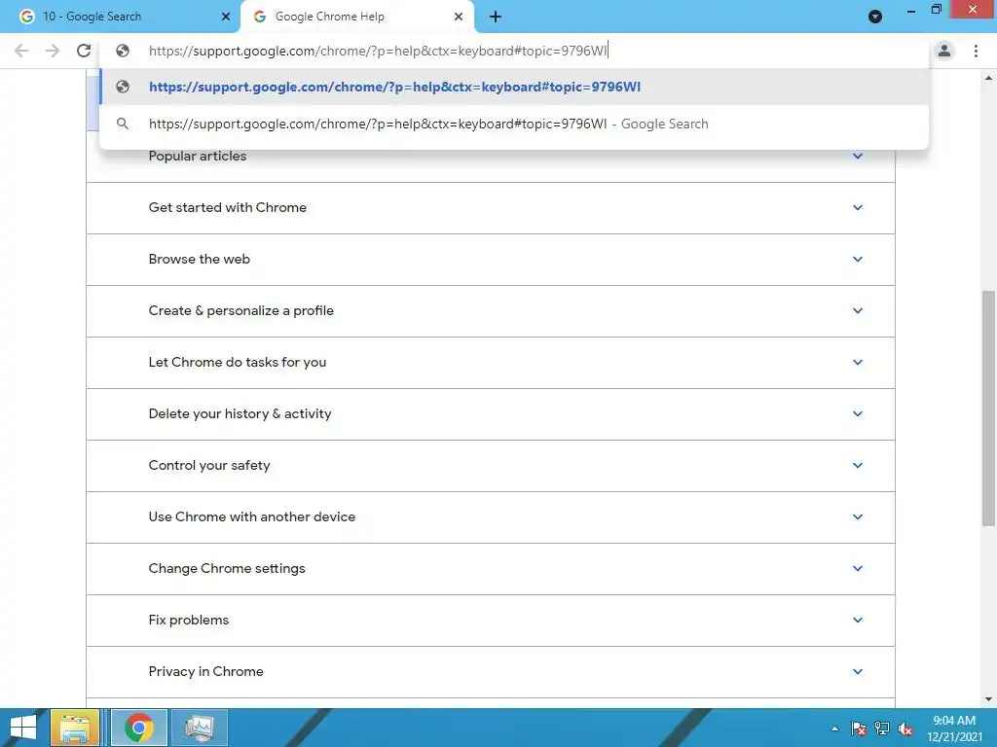Click the muted volume tray icon
997x747 pixels.
click(905, 729)
